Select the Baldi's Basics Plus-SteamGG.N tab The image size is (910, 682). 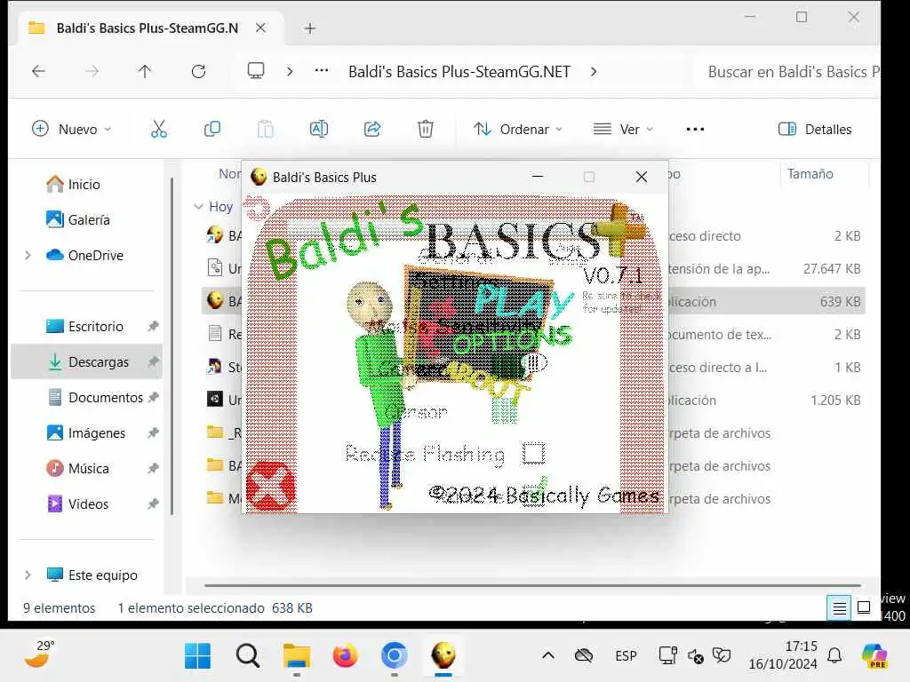147,28
